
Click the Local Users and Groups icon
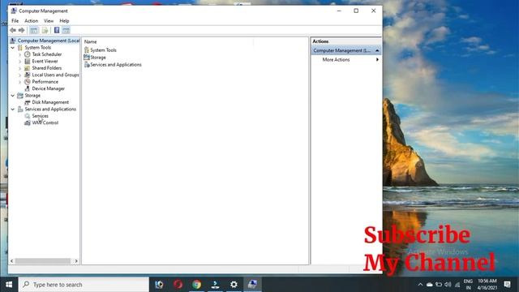28,75
